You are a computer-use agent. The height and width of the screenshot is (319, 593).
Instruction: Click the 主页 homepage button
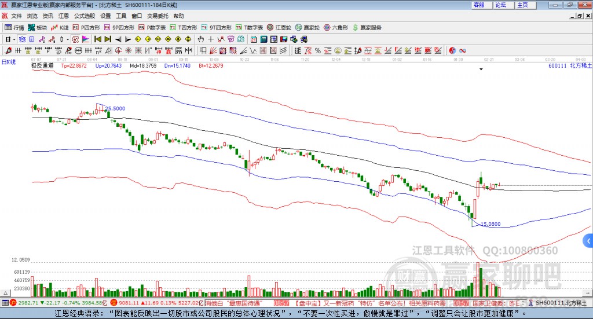[x=525, y=5]
